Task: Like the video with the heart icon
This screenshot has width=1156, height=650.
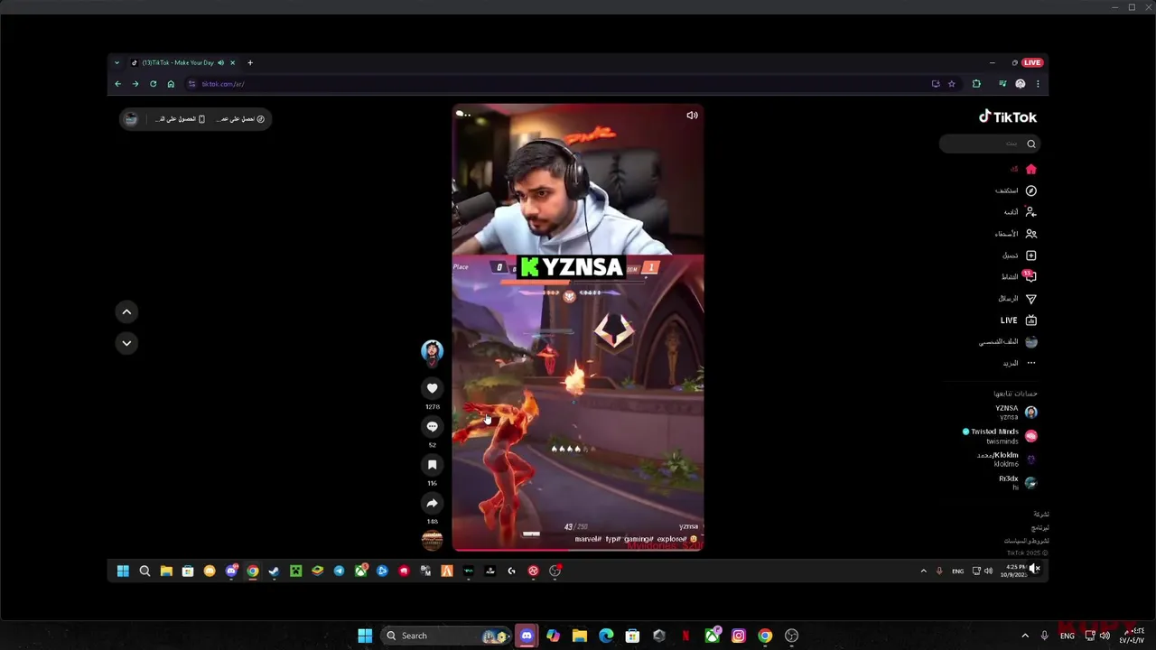Action: pos(432,388)
